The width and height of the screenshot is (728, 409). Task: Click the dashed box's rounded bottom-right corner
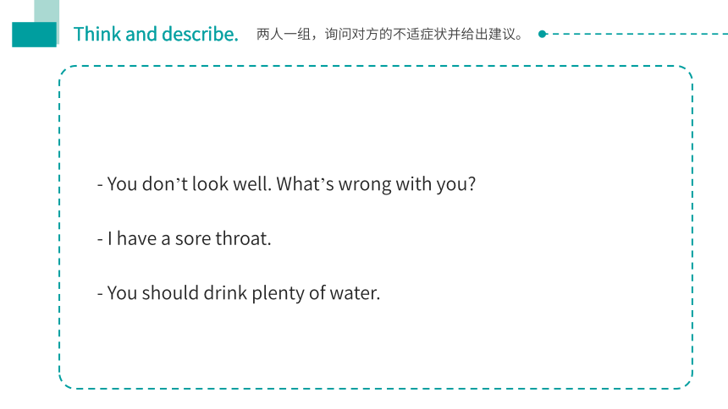[x=687, y=382]
